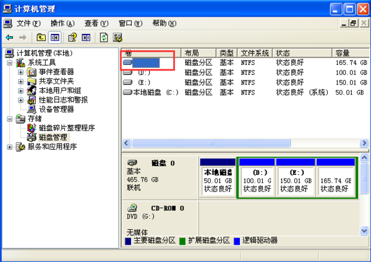Image resolution: width=371 pixels, height=262 pixels.
Task: Open the 查看(V) menu
Action: pyautogui.click(x=96, y=23)
